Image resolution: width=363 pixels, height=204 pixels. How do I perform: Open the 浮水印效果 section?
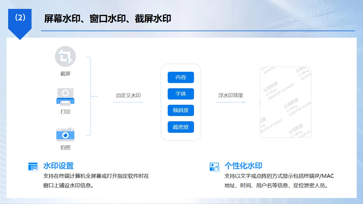tap(231, 96)
